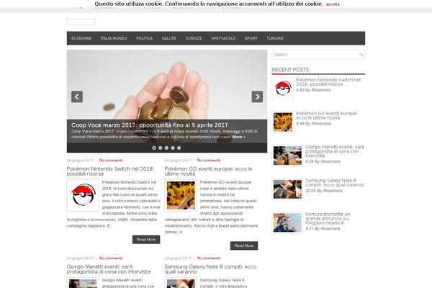Click the magnifier search icon
Screen dimensions: 432x288
coord(361,55)
